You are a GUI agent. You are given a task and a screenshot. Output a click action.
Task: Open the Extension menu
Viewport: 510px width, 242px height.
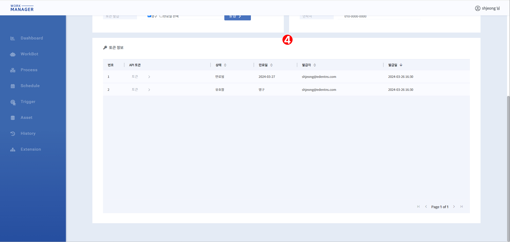point(31,149)
